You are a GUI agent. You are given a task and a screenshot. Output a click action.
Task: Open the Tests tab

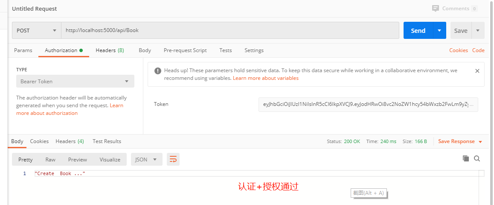point(226,50)
